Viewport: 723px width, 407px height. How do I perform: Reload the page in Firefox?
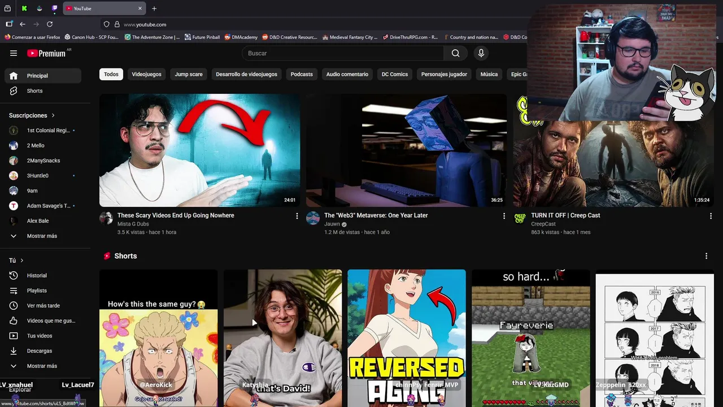coord(50,24)
